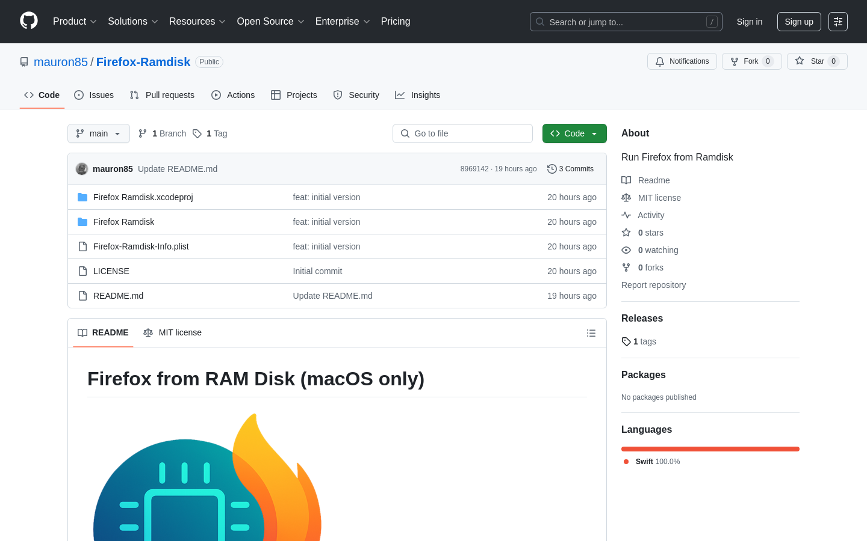Switch to the Insights tab
The image size is (867, 541).
point(418,95)
